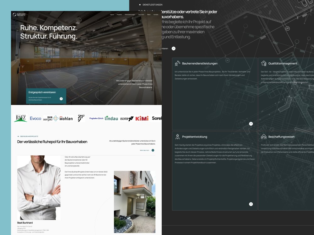Click arrow icon beside Mehr über mich
The height and width of the screenshot is (235, 314).
(153, 150)
